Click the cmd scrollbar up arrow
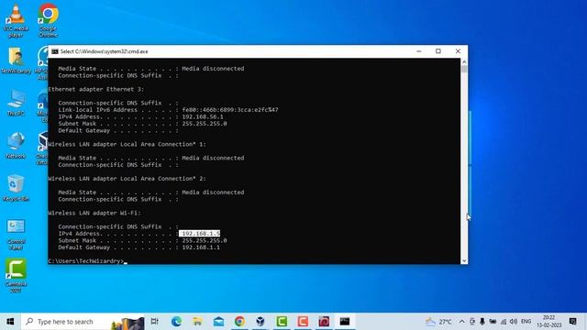 (464, 61)
